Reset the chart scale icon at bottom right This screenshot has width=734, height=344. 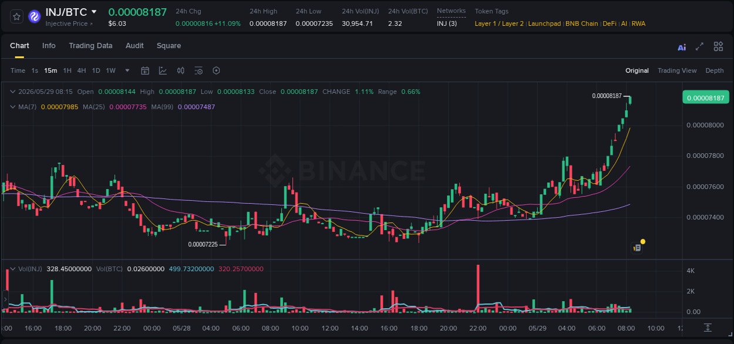click(x=708, y=328)
